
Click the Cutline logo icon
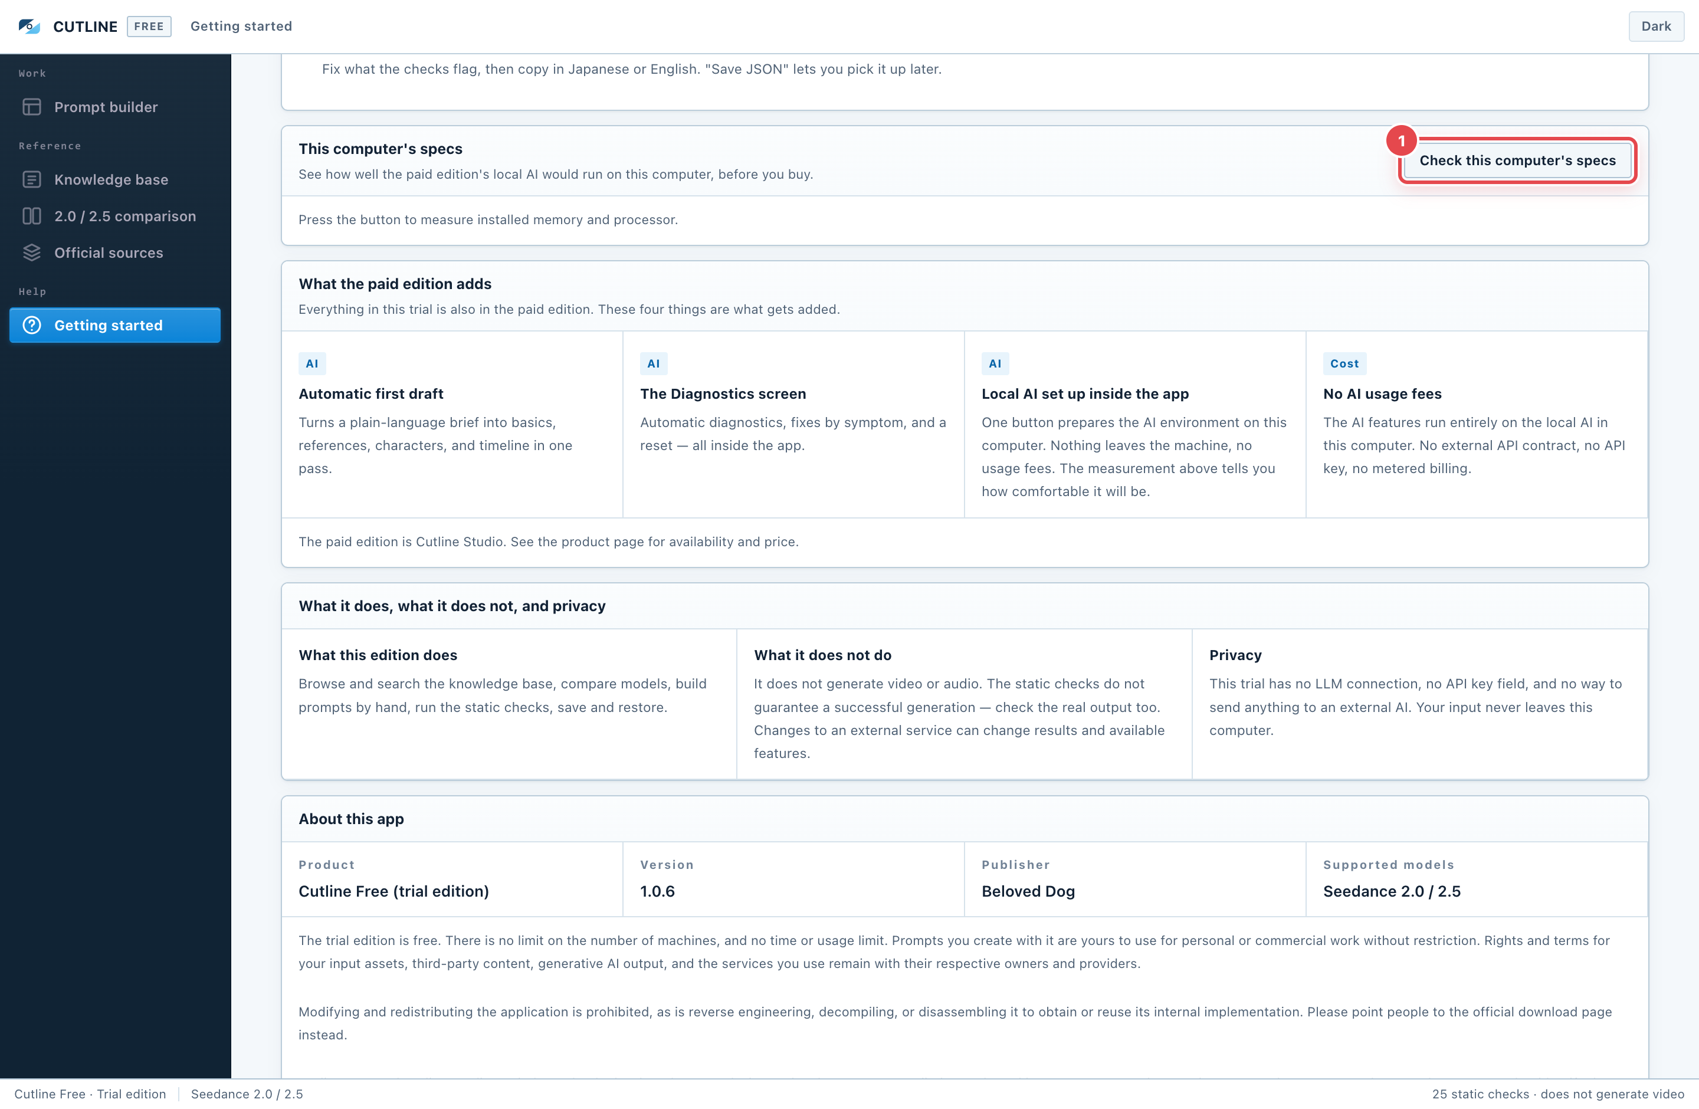[x=29, y=27]
